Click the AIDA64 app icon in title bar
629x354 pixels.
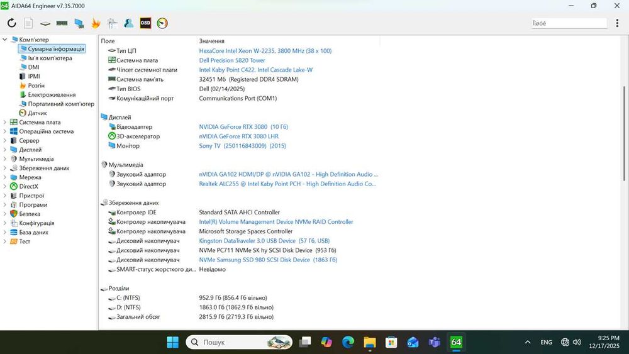click(4, 6)
